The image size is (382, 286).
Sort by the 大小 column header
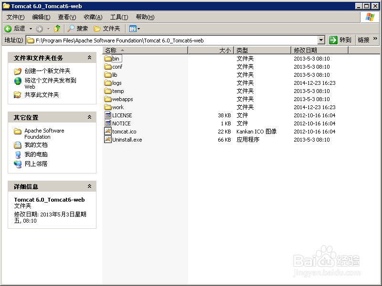(x=211, y=50)
